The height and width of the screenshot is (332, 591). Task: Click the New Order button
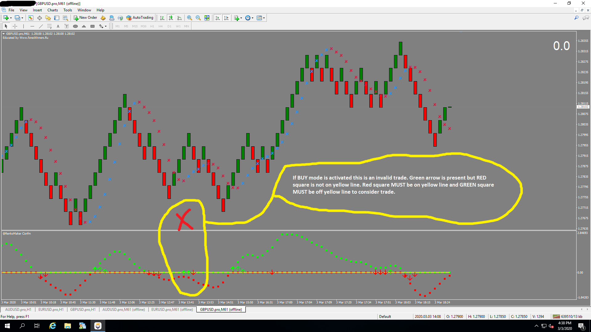(85, 18)
